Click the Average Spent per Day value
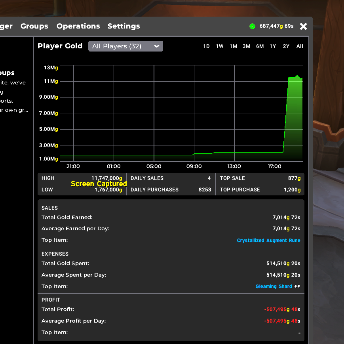 283,275
